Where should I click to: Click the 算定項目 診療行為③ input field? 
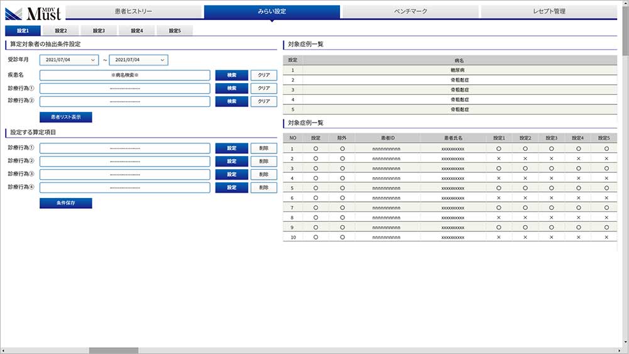125,174
